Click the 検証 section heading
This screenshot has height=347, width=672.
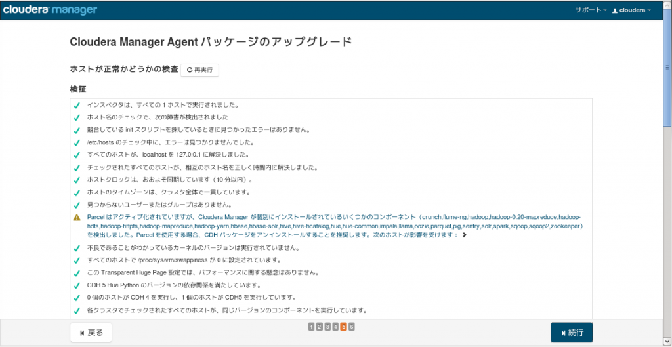[x=78, y=89]
